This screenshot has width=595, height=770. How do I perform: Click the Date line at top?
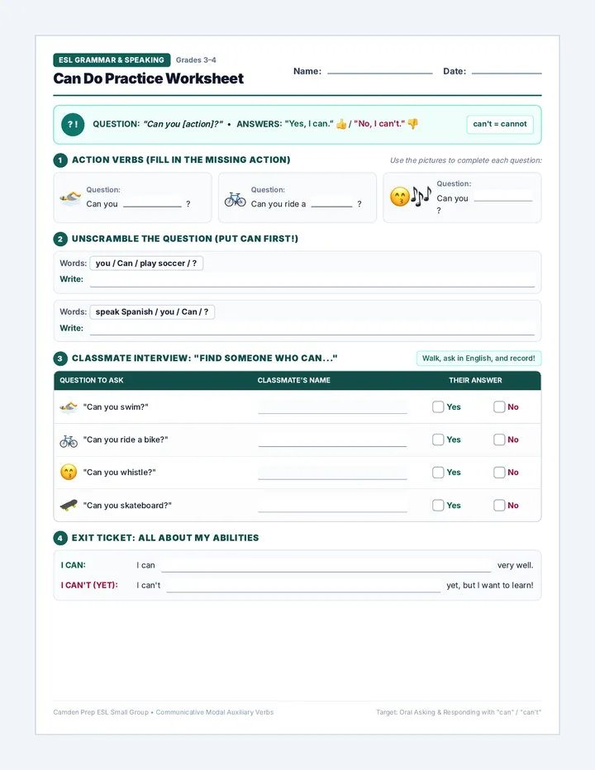tap(507, 72)
